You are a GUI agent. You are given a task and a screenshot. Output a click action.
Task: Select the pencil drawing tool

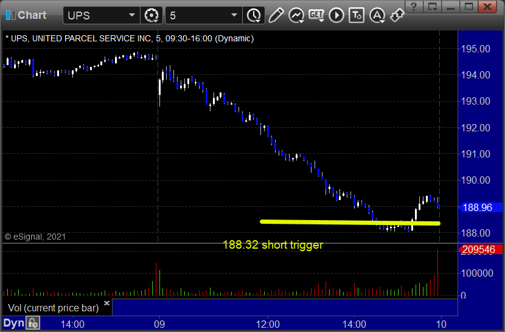(x=276, y=15)
